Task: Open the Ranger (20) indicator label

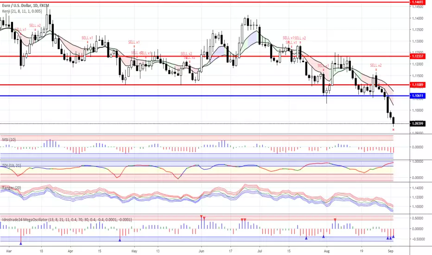Action: pyautogui.click(x=12, y=188)
